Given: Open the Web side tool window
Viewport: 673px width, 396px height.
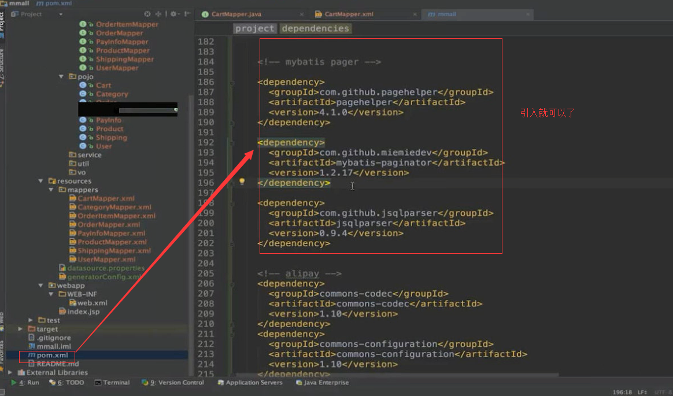Looking at the screenshot, I should point(2,321).
